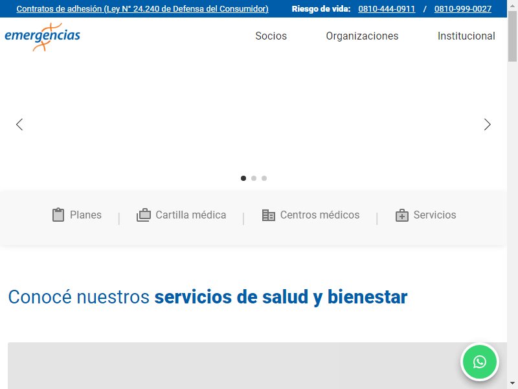This screenshot has width=518, height=389.
Task: Open the Institucional menu
Action: [466, 36]
